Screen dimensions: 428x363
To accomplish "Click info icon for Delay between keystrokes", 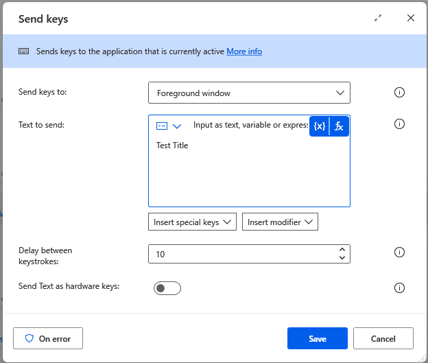I will [399, 252].
